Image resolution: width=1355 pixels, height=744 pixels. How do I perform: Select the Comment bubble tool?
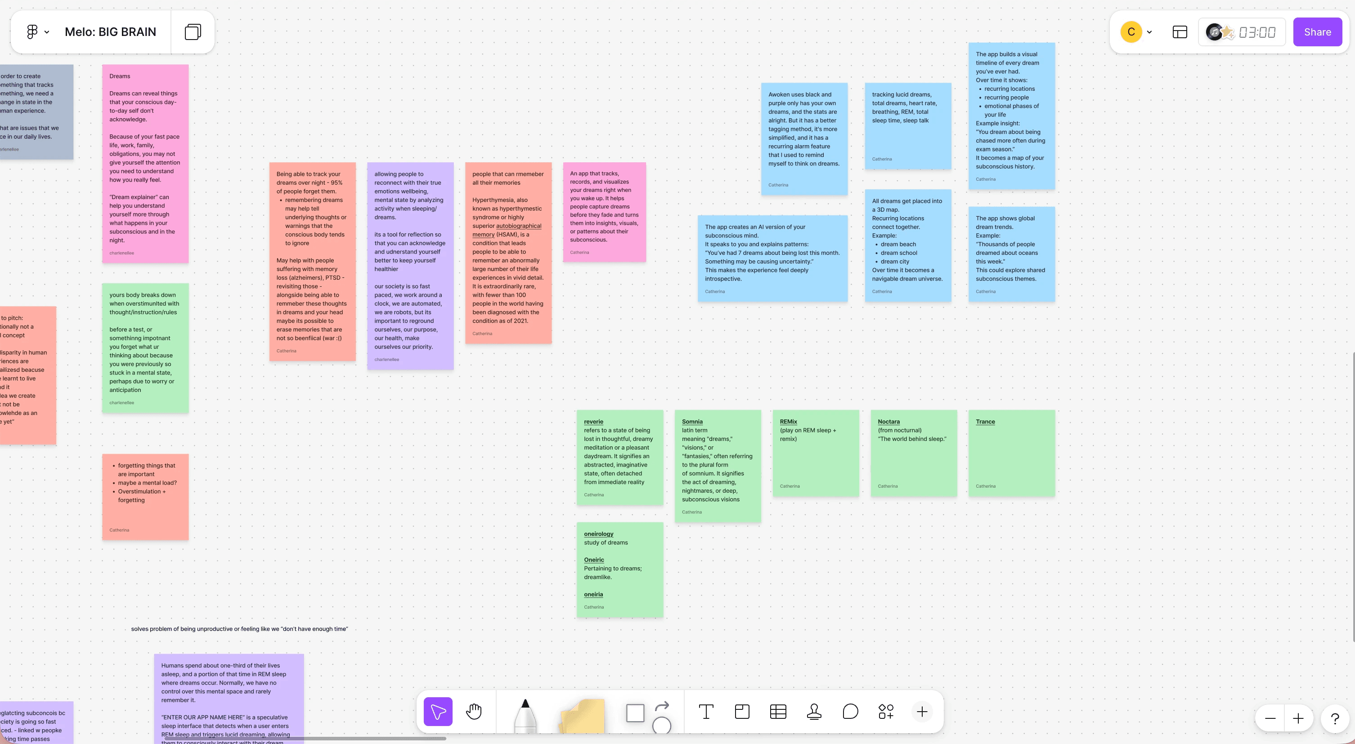(850, 711)
